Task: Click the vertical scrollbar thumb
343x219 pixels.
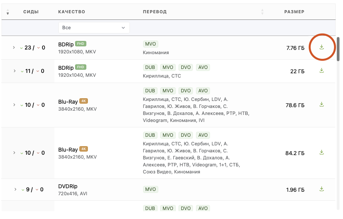Action: coord(338,49)
